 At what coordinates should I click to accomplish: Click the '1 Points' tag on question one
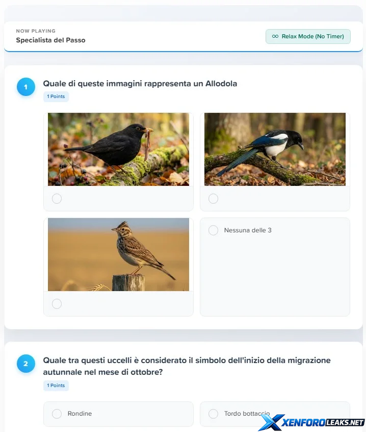56,97
